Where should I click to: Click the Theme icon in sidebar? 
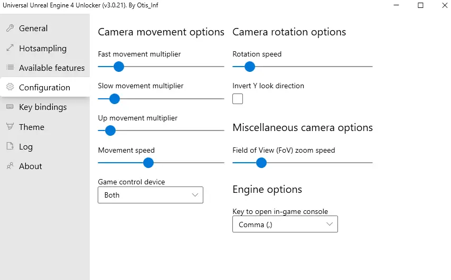(10, 126)
